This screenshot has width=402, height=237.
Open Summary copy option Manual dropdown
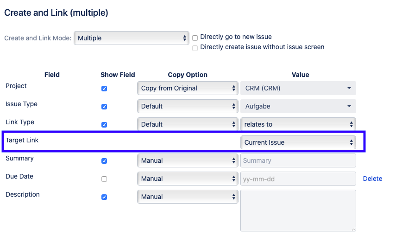tap(188, 160)
